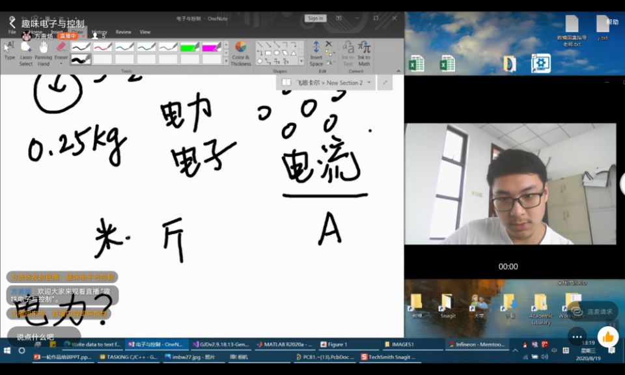Pick the magenta highlighter pen
Viewport: 625px width, 375px height.
(x=211, y=47)
